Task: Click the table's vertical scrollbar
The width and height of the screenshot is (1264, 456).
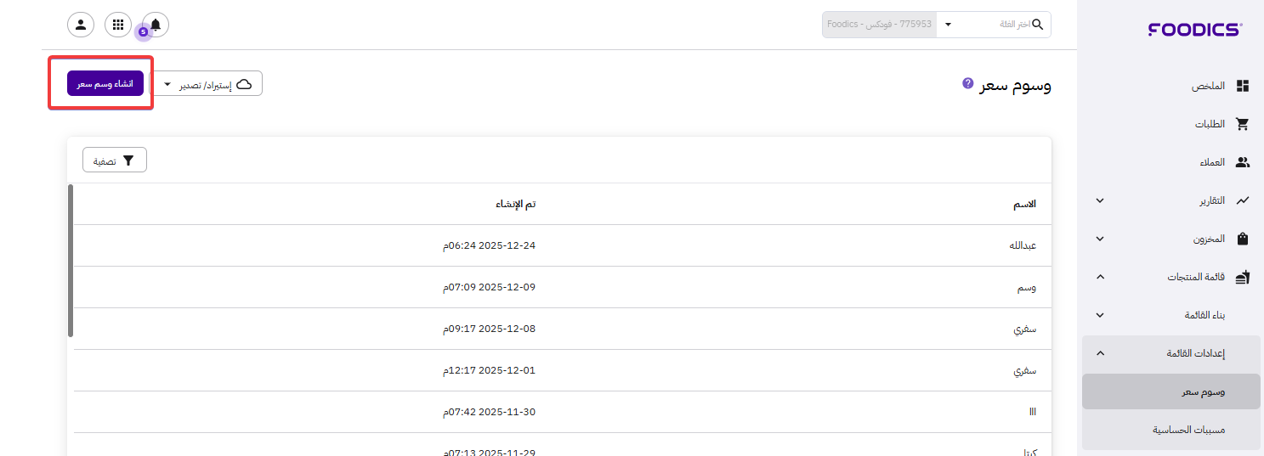Action: [71, 260]
